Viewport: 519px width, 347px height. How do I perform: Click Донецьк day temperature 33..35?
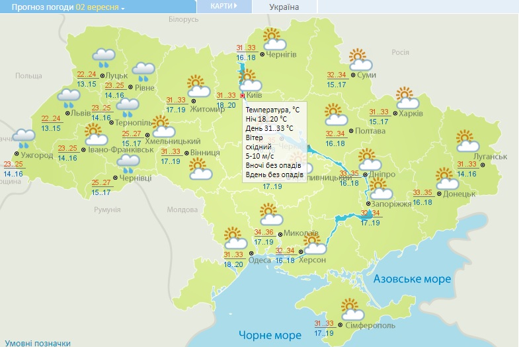(x=422, y=192)
